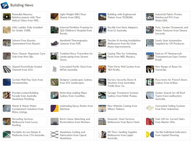Click the Curtain Wall Pop Outs thumbnail

click(x=7, y=82)
